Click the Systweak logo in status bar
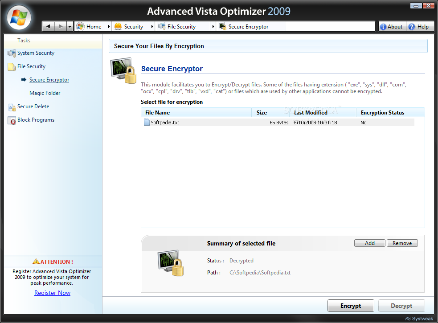This screenshot has height=323, width=438. [419, 319]
